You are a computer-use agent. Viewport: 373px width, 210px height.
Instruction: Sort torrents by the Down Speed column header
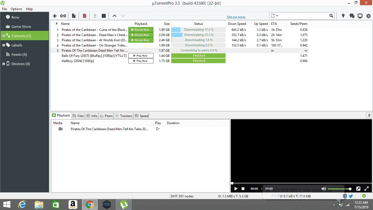point(237,24)
